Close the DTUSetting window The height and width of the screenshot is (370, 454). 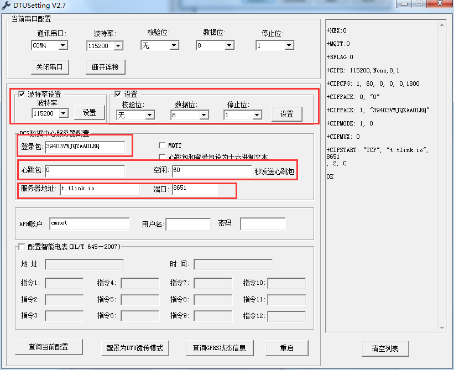coord(440,4)
